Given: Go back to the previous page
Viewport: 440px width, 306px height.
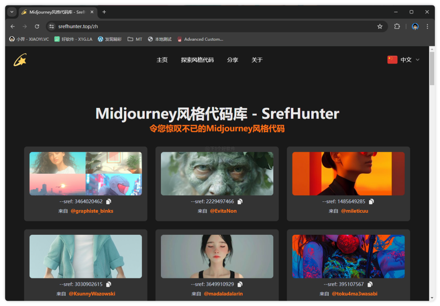Looking at the screenshot, I should coord(13,26).
